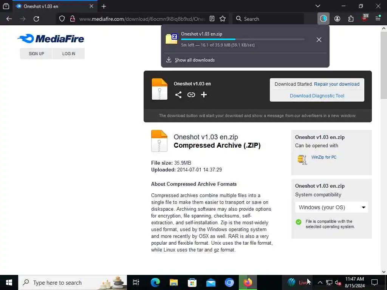Open the tracking protection shield icon
Image resolution: width=387 pixels, height=290 pixels.
pyautogui.click(x=62, y=19)
